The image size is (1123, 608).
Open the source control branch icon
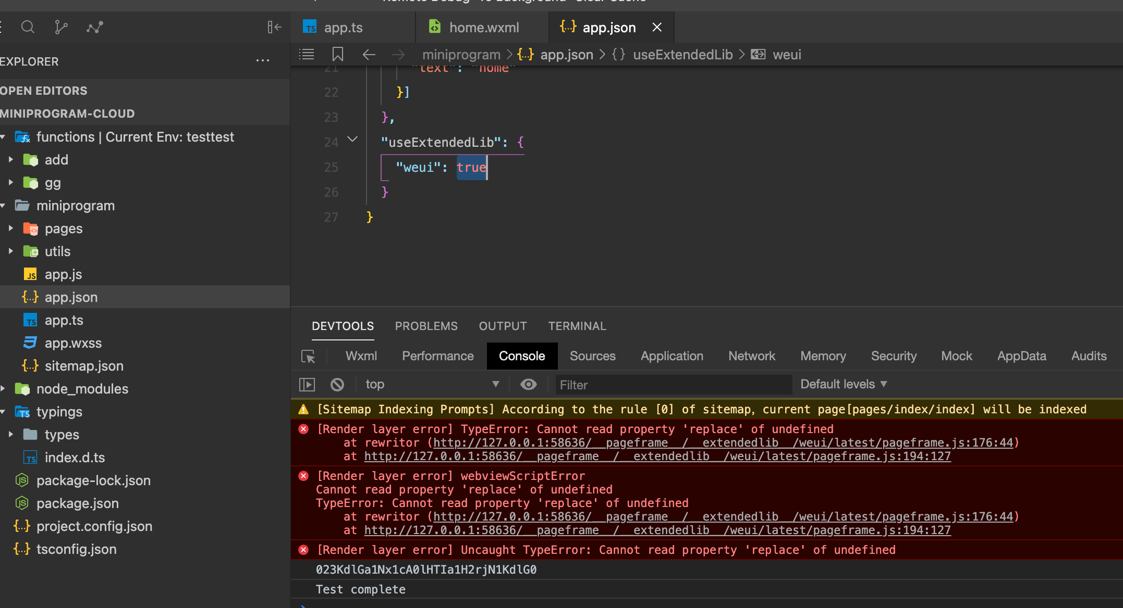pyautogui.click(x=61, y=27)
